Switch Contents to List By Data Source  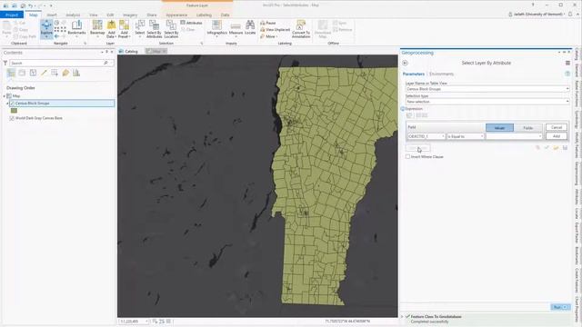(x=22, y=73)
